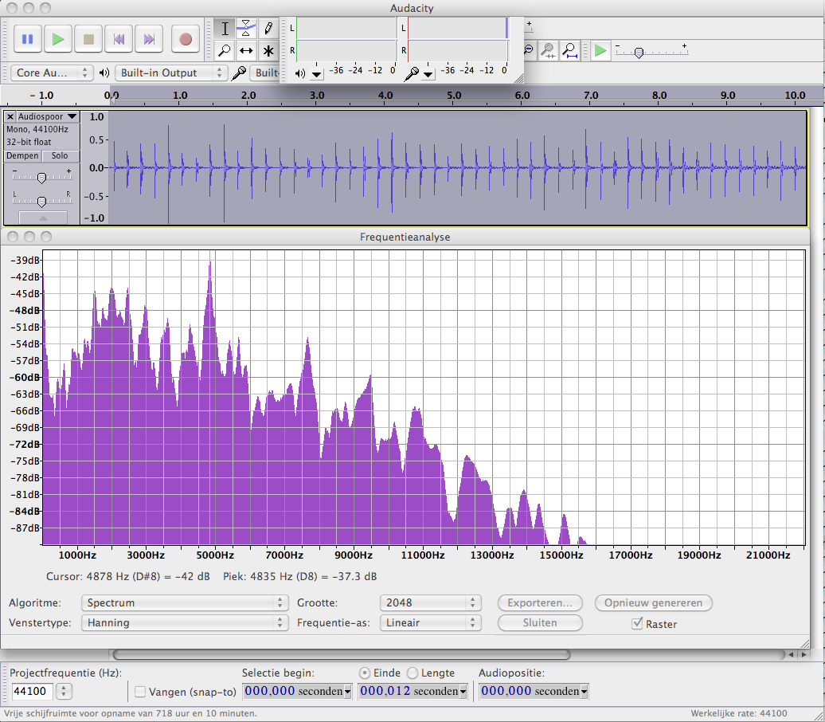Viewport: 825px width, 722px height.
Task: Open the Venstertype dropdown showing Hanning
Action: (184, 623)
